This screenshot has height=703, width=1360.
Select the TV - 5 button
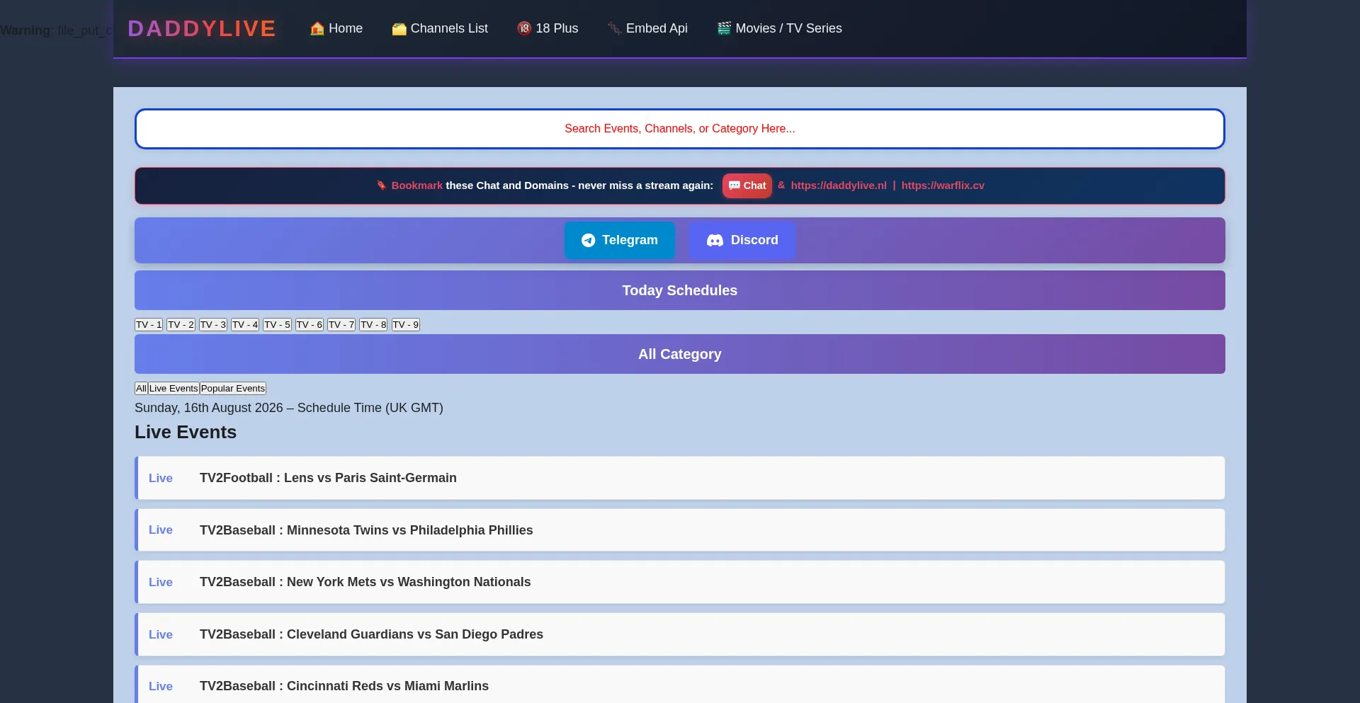(x=277, y=325)
